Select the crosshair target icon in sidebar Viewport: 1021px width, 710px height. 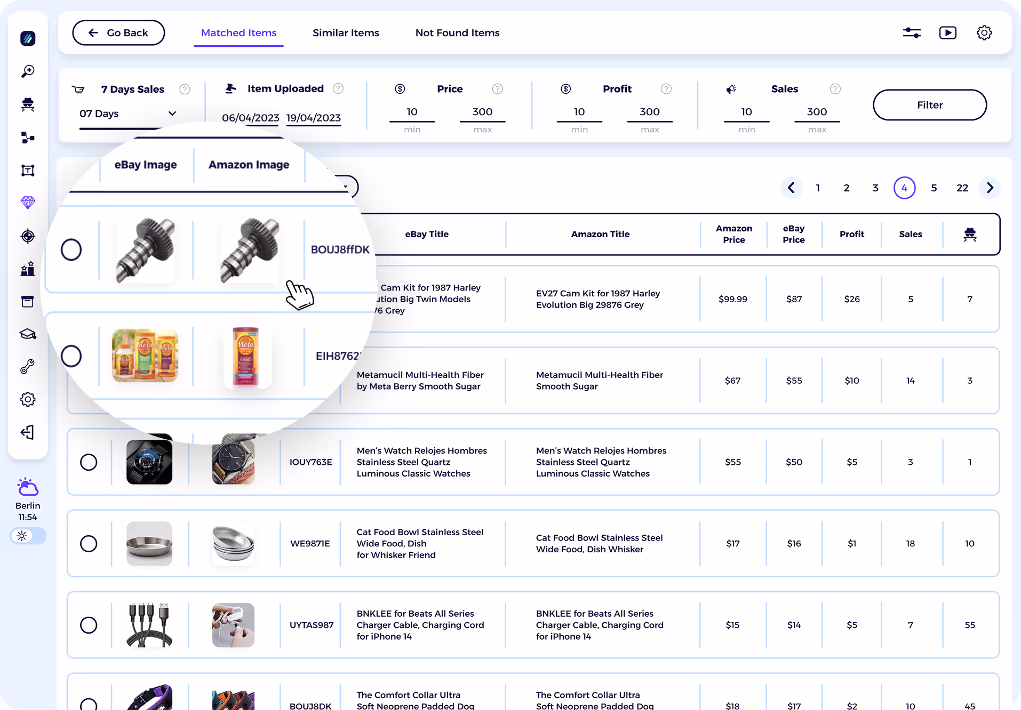click(28, 236)
